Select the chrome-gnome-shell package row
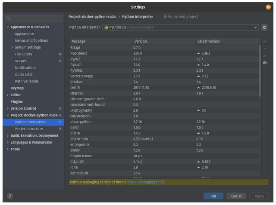The width and height of the screenshot is (276, 205). tap(164, 99)
